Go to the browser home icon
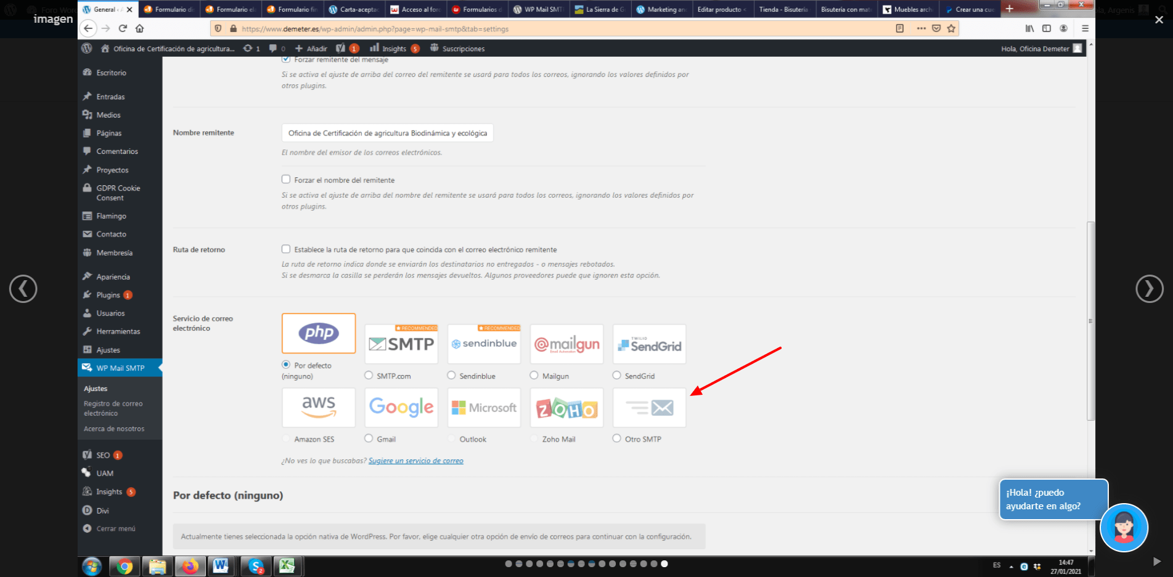The height and width of the screenshot is (577, 1173). (x=140, y=28)
